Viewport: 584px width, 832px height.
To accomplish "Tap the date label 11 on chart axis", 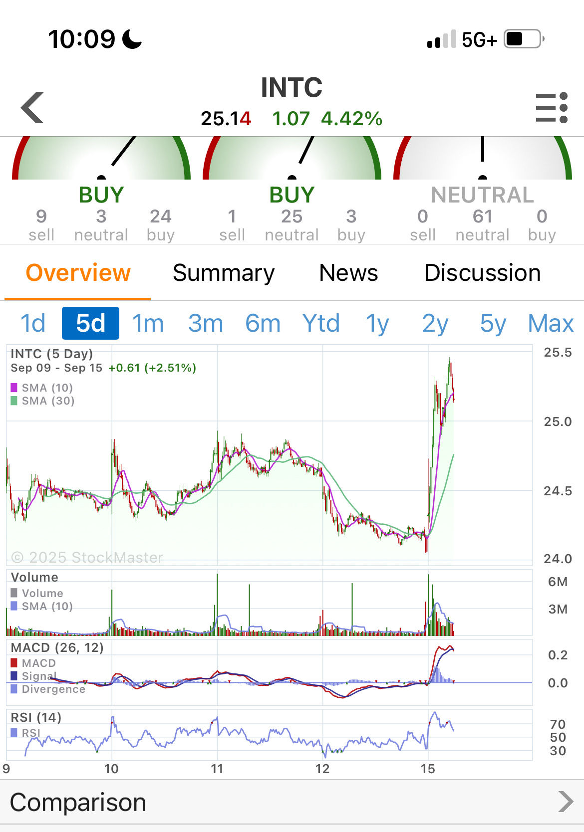I will 217,769.
